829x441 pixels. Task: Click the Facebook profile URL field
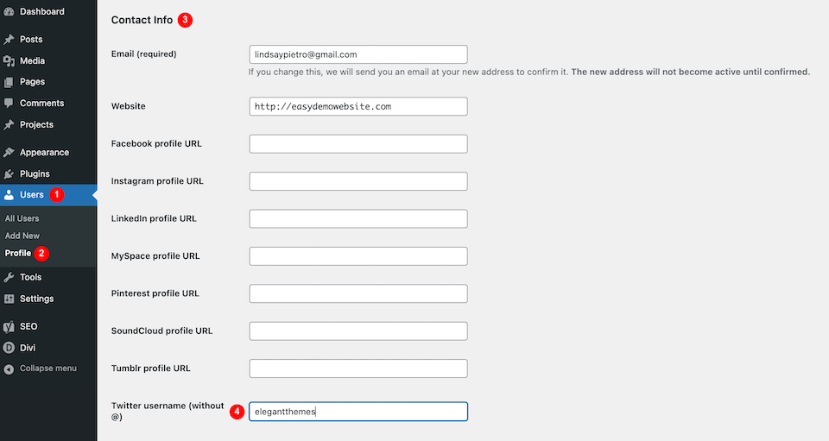tap(358, 144)
